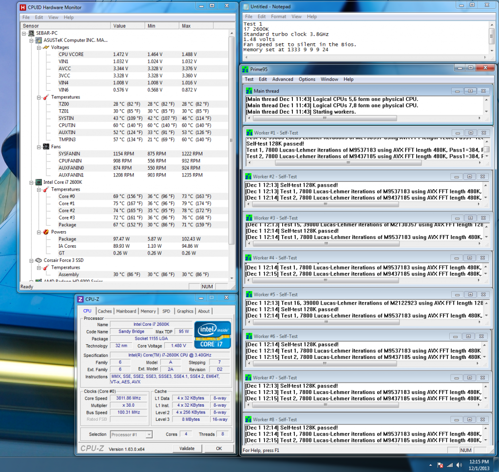
Task: Switch to the SPD tab in CPU-Z
Action: [x=166, y=311]
